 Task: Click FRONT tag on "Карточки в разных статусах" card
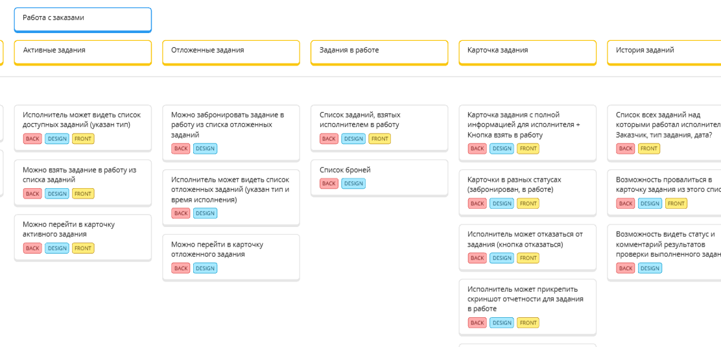528,203
